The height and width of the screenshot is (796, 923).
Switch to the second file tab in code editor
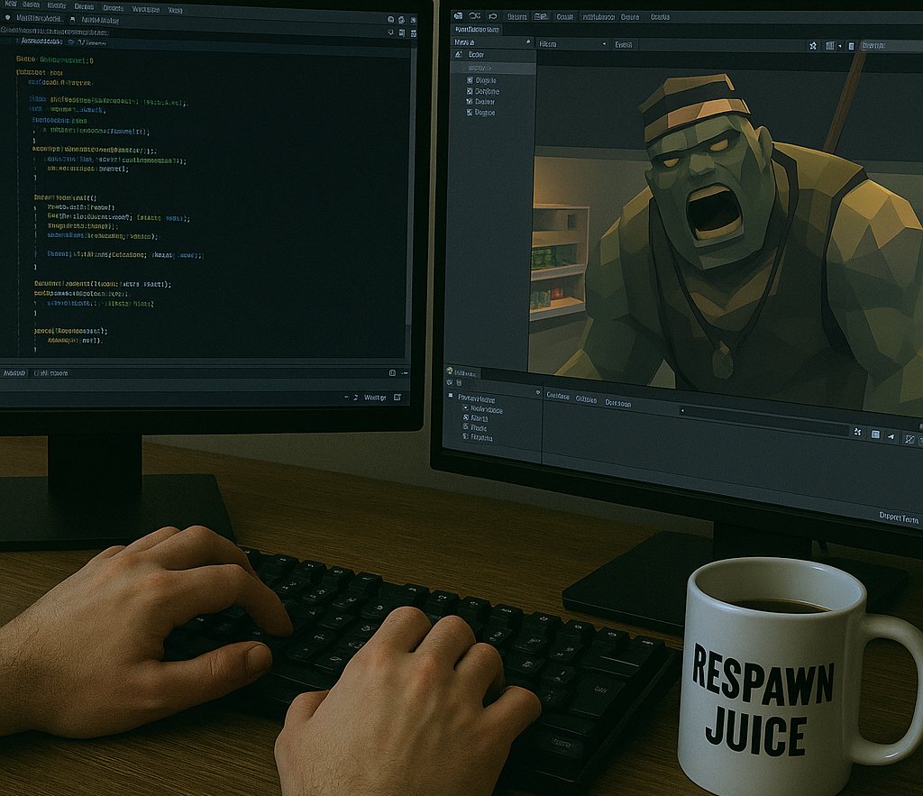(x=99, y=19)
